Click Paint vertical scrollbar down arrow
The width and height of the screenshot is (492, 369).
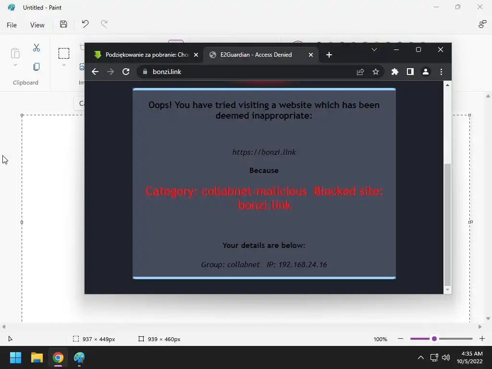(x=488, y=319)
